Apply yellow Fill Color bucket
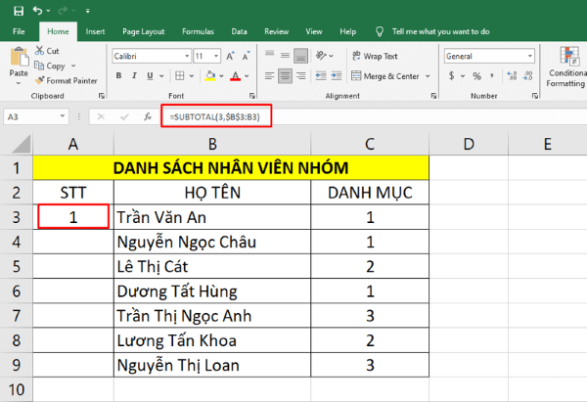This screenshot has width=587, height=402. point(210,76)
